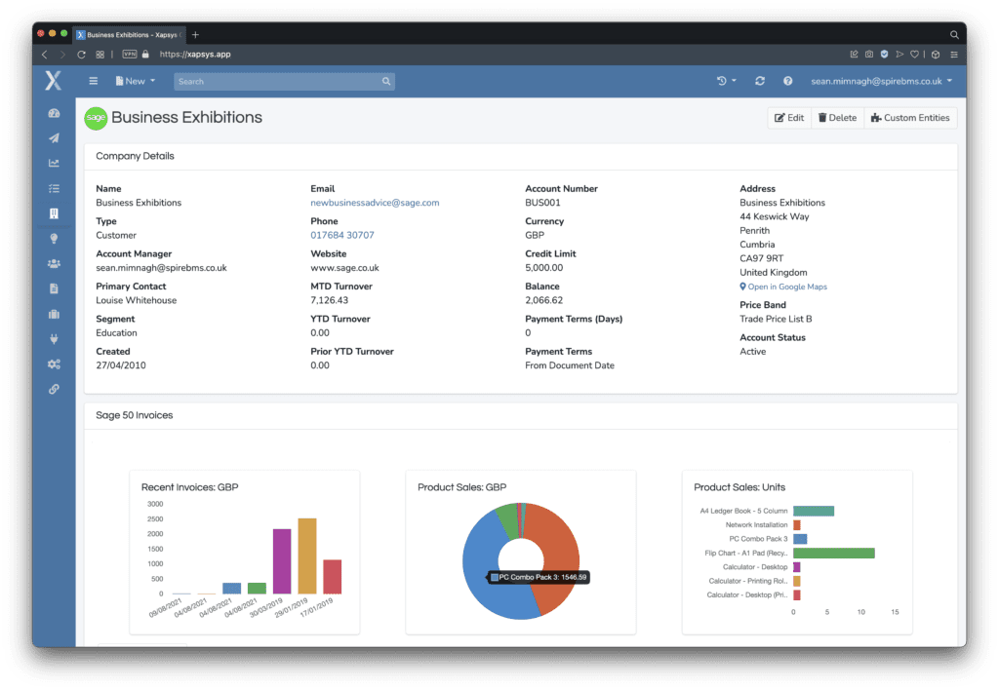Click the browser tab search magnifier
The image size is (999, 690).
[954, 34]
